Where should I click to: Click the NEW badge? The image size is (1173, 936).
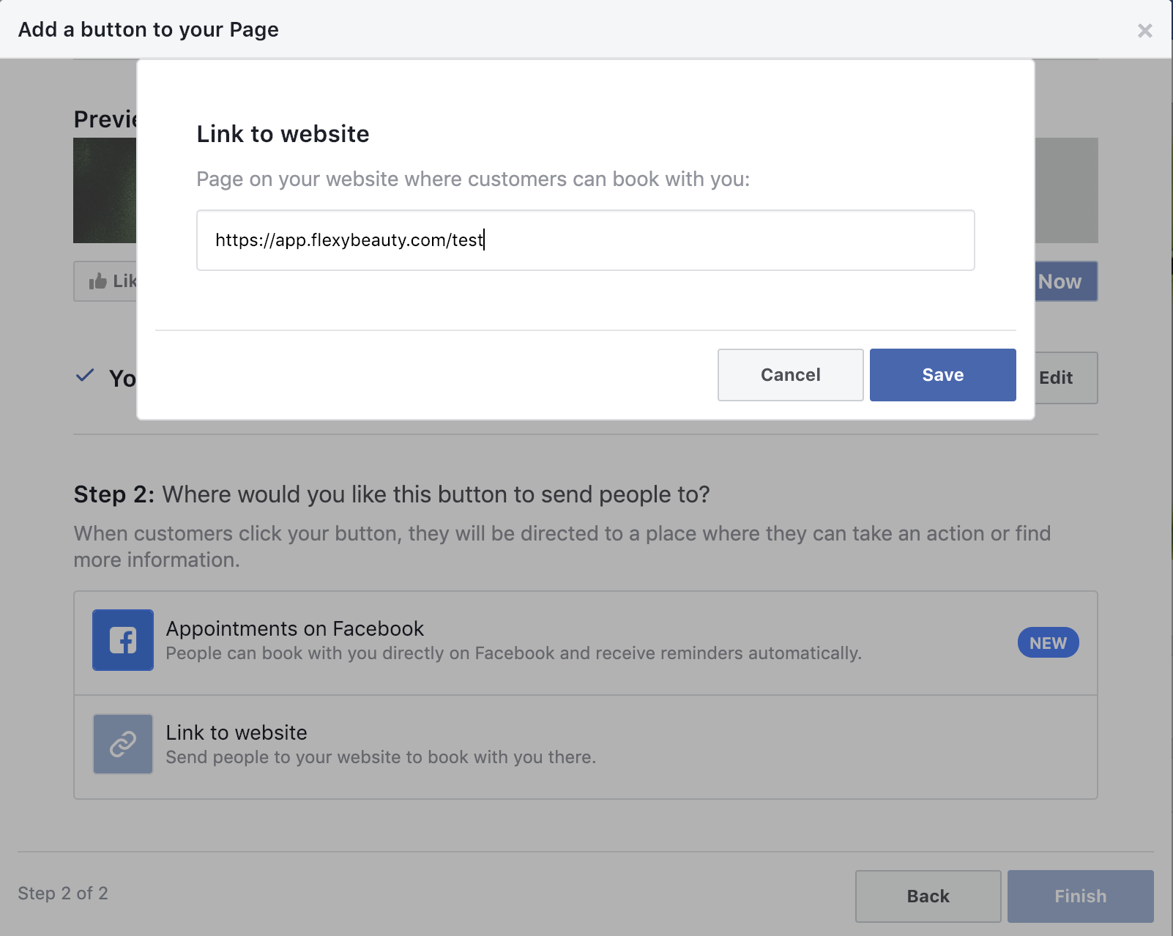1048,643
